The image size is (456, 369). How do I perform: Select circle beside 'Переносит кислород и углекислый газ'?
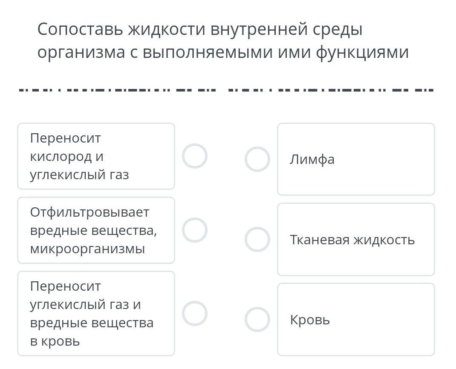coord(195,156)
